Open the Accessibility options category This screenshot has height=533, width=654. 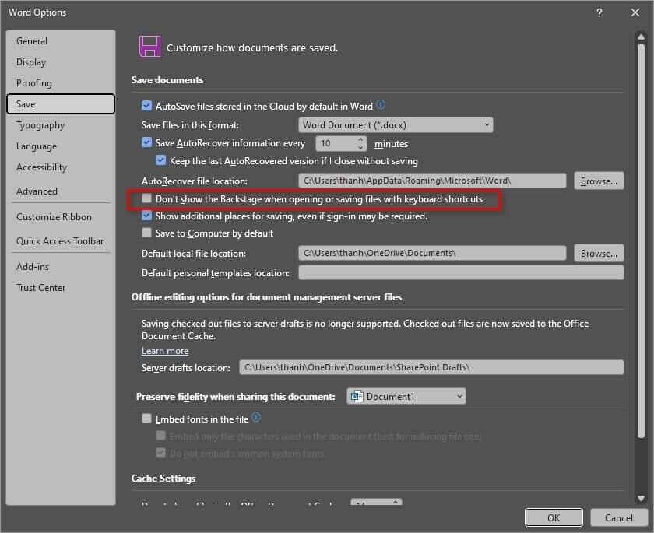click(x=61, y=167)
